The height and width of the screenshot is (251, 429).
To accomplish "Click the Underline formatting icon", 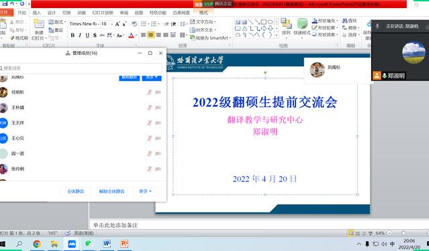I will (87, 35).
